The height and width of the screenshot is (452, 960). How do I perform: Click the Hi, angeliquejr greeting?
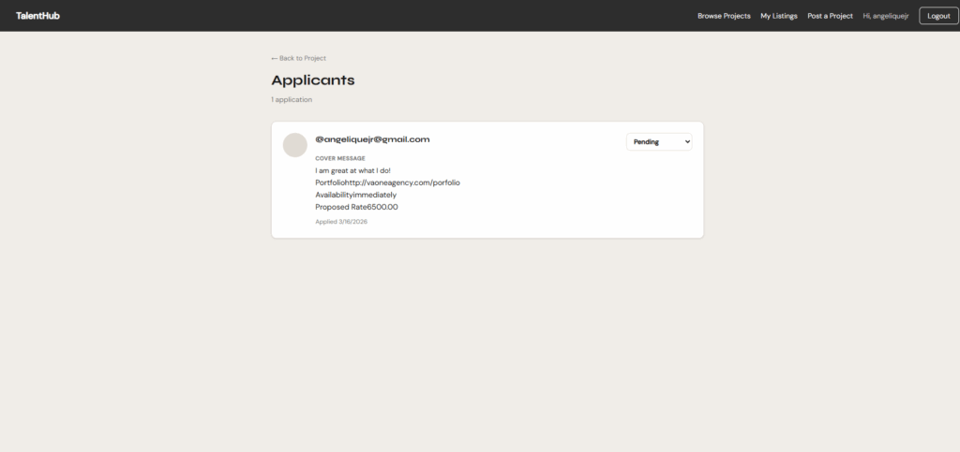[885, 16]
